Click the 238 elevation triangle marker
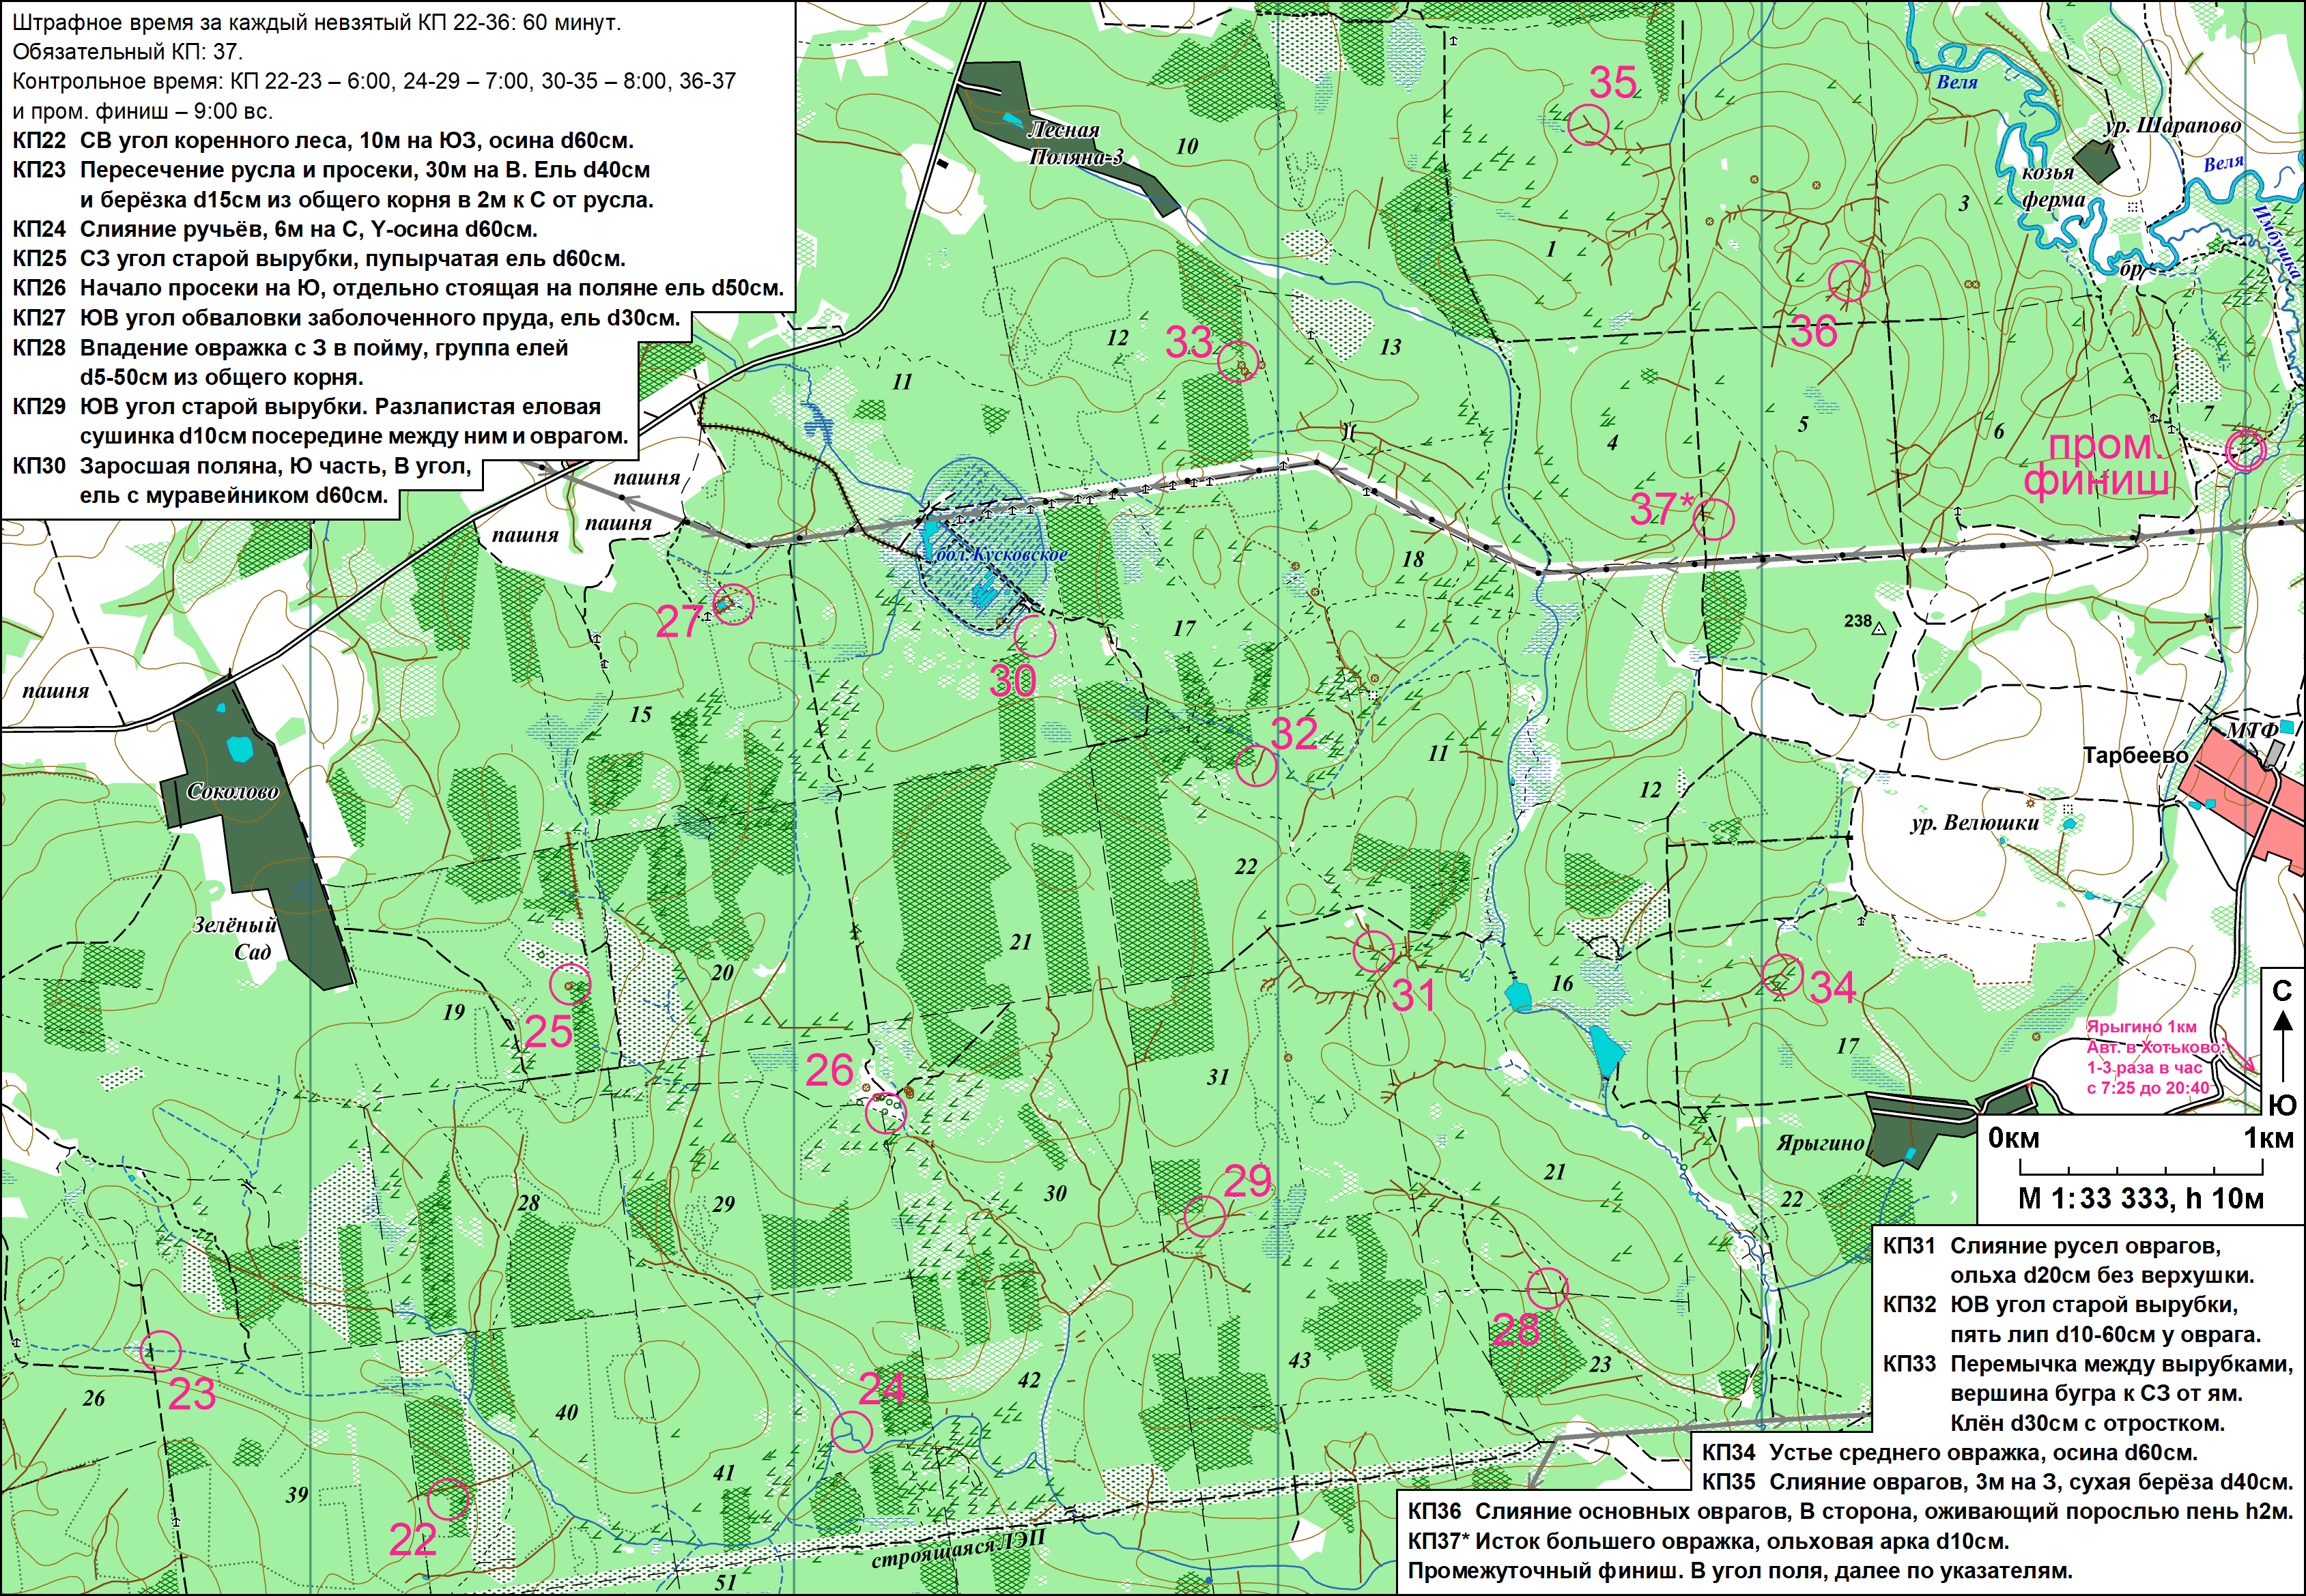Image resolution: width=2306 pixels, height=1596 pixels. pos(1879,629)
